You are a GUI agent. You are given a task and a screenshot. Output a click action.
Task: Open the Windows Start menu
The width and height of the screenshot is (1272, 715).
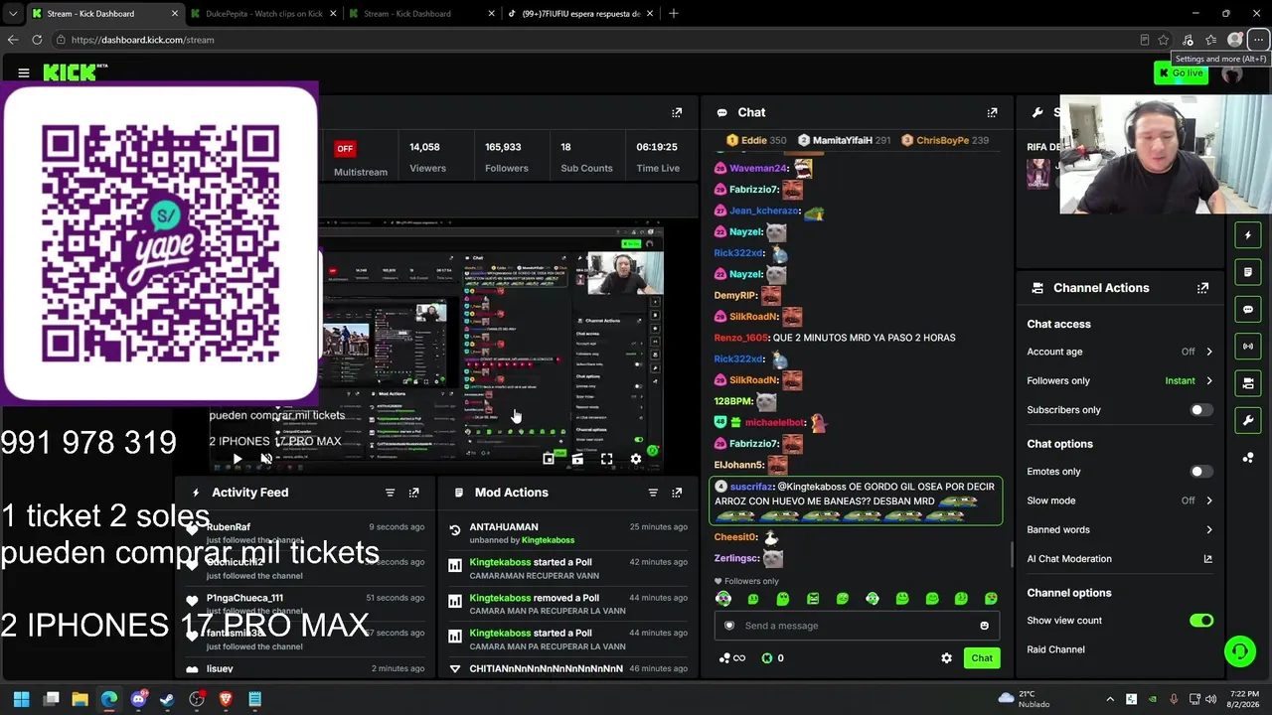pos(21,699)
